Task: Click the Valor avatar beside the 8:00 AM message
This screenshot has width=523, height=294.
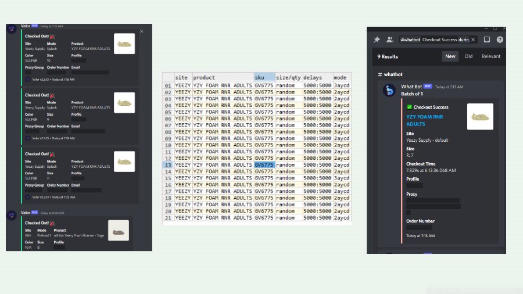Action: 12,216
